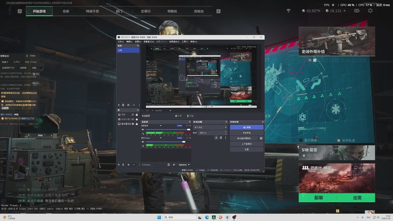
Task: Move scene up with Scenes arrow icon
Action: coord(134,105)
